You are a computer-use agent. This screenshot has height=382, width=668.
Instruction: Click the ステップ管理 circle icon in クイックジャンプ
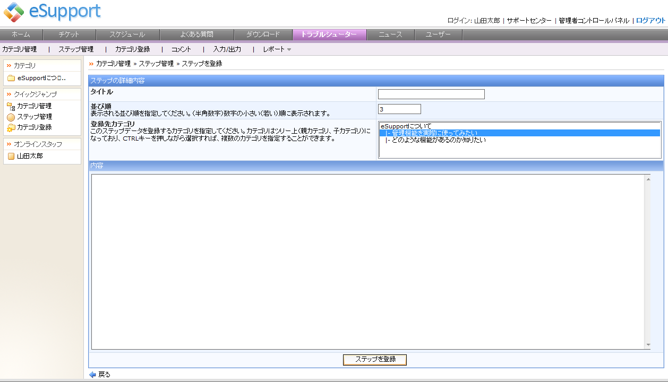point(10,116)
